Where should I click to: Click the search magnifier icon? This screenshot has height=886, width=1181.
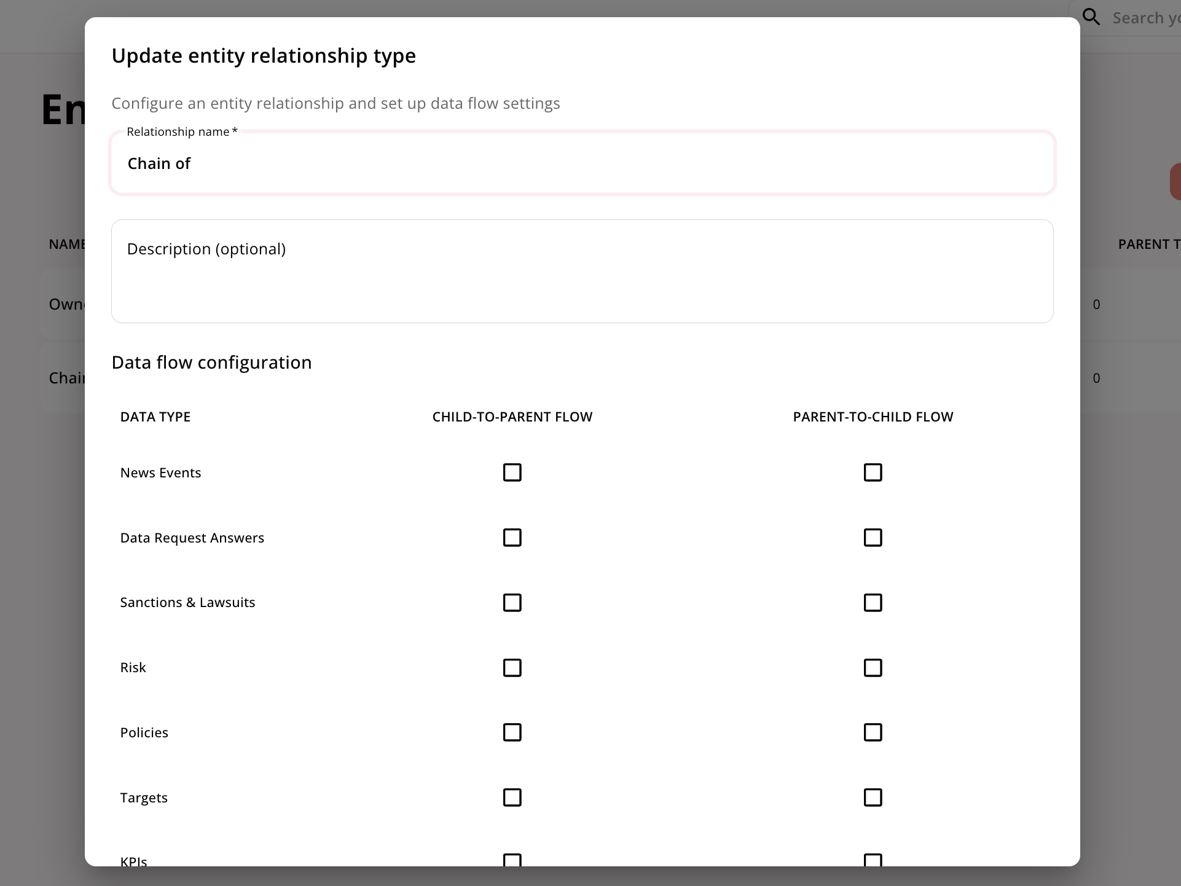pos(1091,17)
